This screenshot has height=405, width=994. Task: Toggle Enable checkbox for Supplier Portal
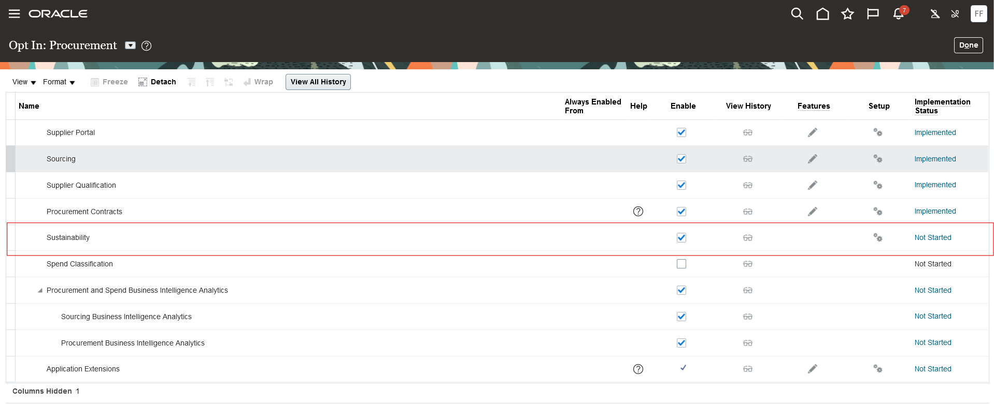coord(681,132)
